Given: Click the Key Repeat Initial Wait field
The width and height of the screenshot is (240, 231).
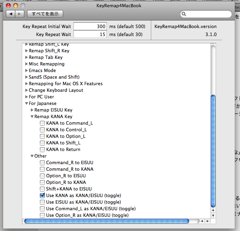Looking at the screenshot, I should coord(90,27).
